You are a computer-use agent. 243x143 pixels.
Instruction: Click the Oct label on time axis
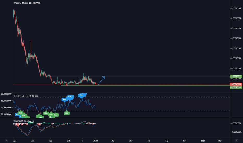pyautogui.click(x=68, y=141)
